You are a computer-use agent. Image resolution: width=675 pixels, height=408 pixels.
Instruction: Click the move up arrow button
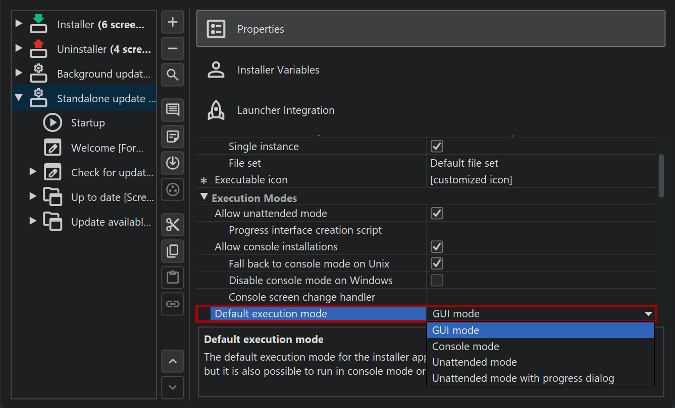point(173,361)
